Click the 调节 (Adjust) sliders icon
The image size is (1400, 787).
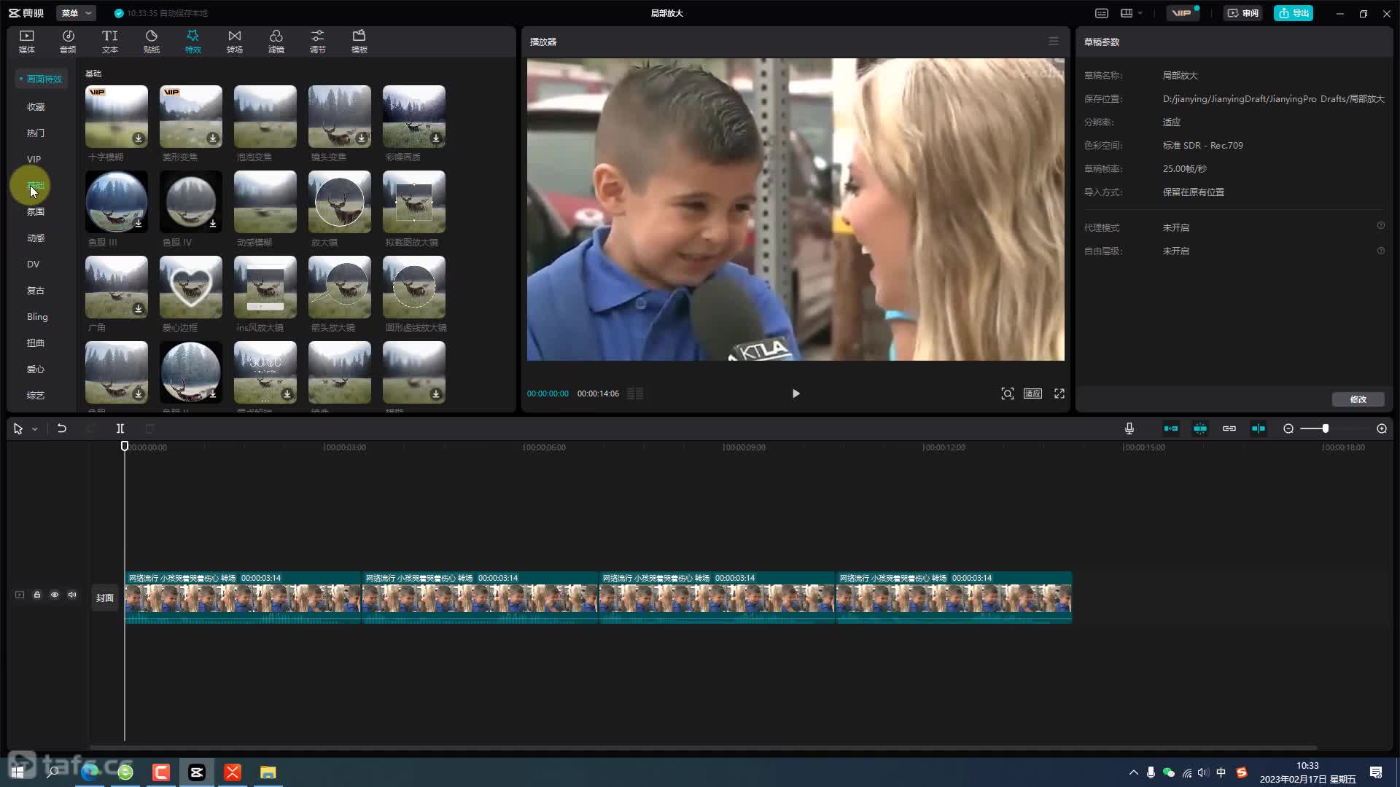(x=318, y=36)
